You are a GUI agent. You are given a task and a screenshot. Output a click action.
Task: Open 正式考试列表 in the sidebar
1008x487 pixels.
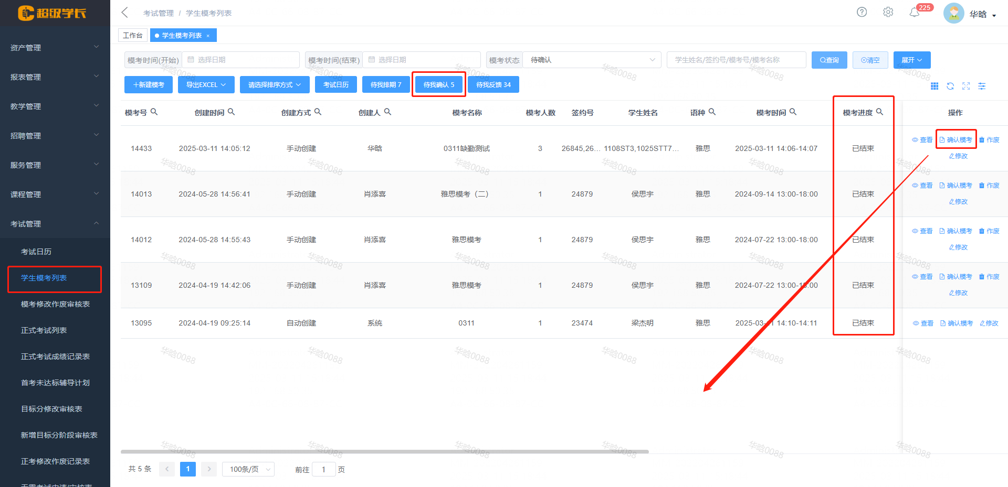coord(44,330)
